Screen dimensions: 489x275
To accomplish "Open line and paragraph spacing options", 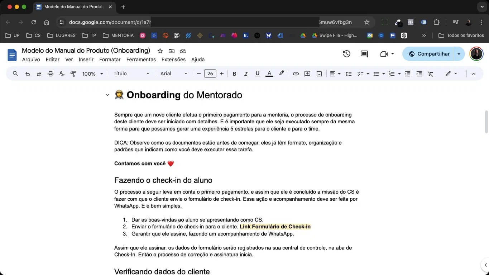I will point(348,74).
